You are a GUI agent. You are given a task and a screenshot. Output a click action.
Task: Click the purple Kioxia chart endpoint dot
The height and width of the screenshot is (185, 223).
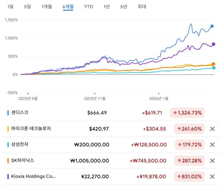click(213, 44)
